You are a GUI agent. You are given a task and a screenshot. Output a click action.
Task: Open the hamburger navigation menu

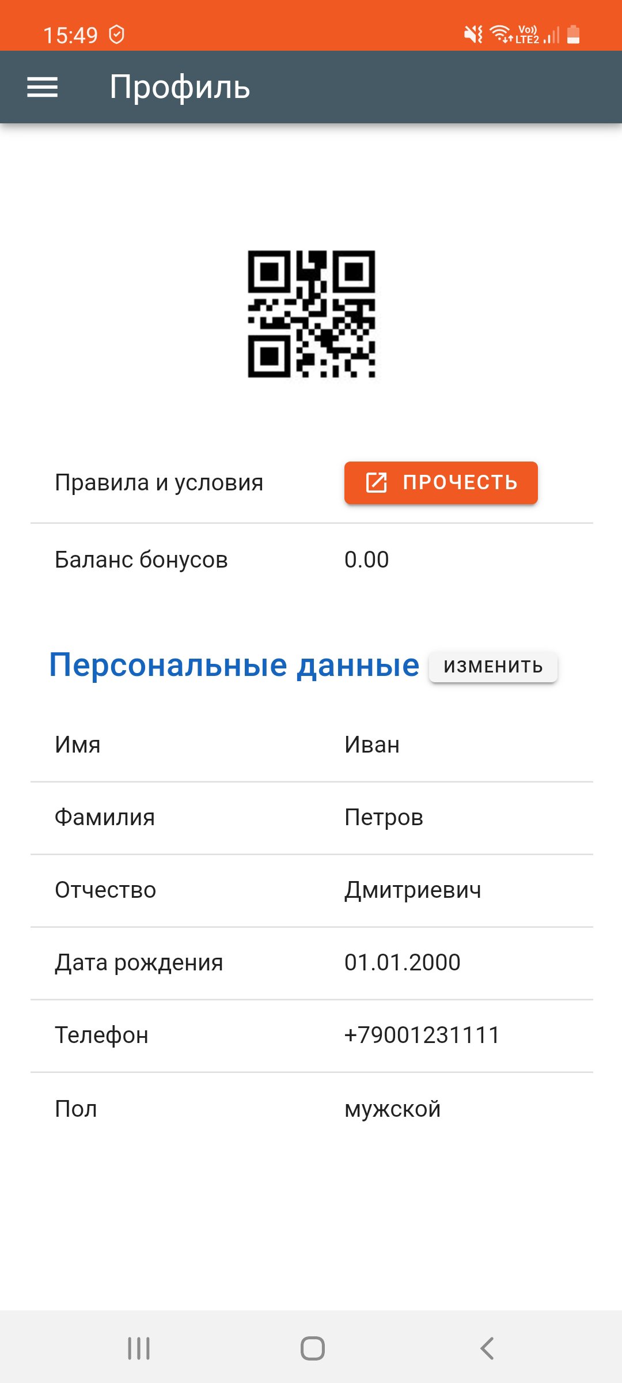pyautogui.click(x=43, y=88)
